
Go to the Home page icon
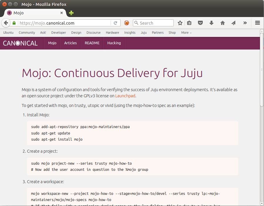223,23
